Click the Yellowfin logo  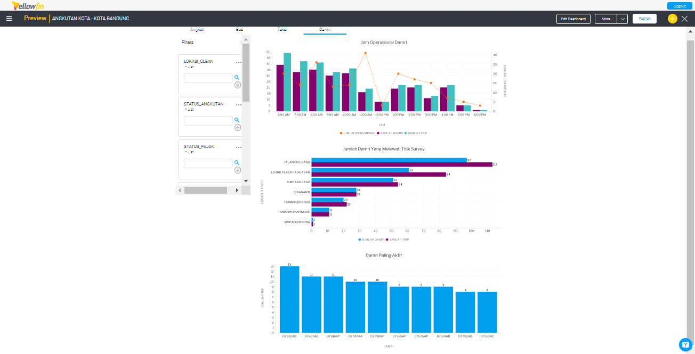click(28, 5)
